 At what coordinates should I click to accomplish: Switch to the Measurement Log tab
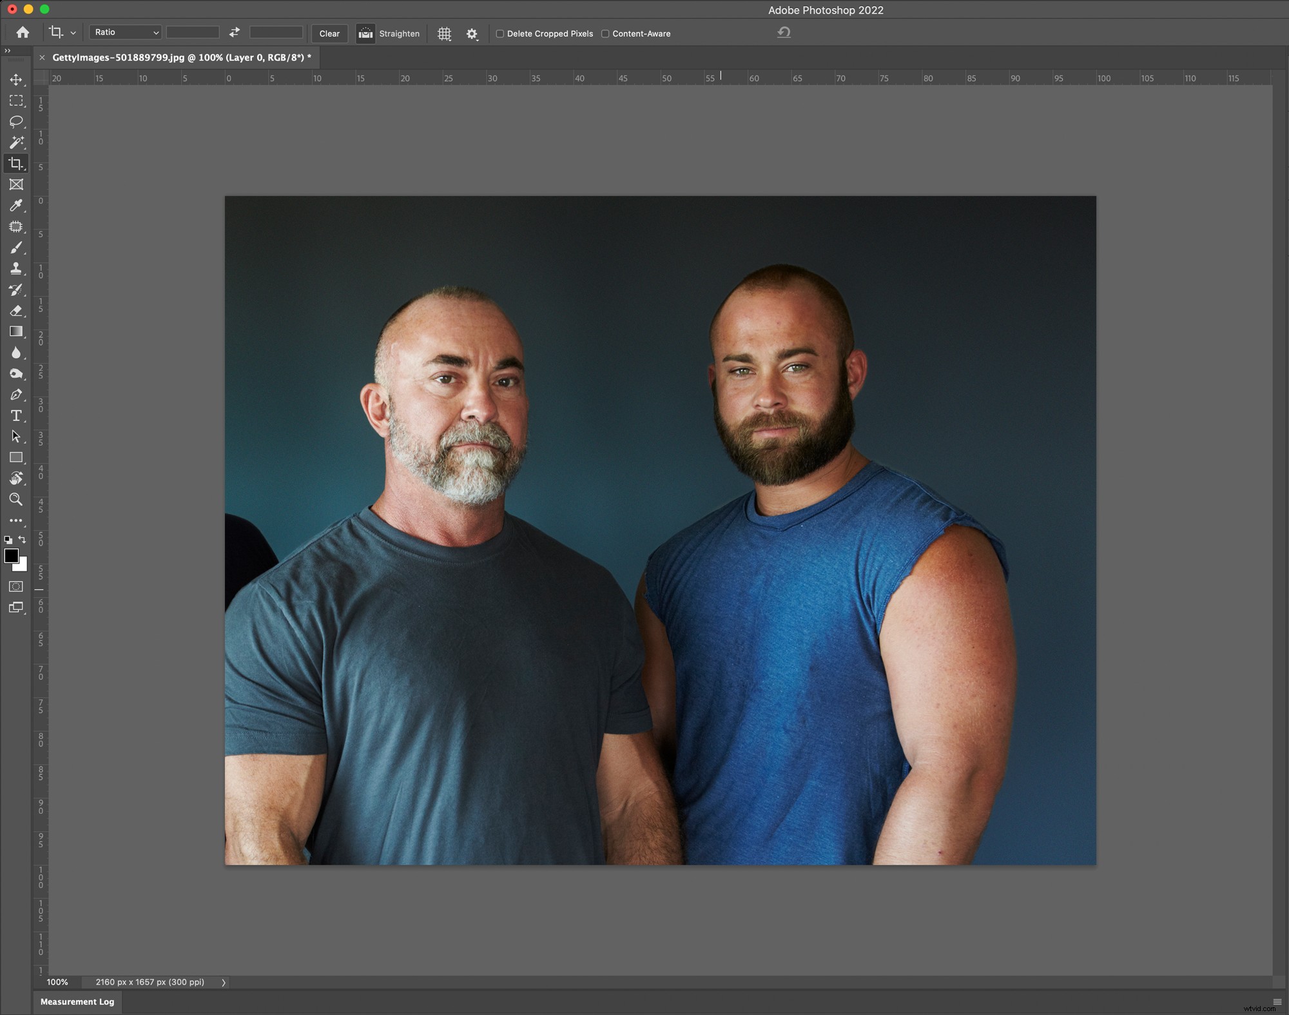point(77,1002)
